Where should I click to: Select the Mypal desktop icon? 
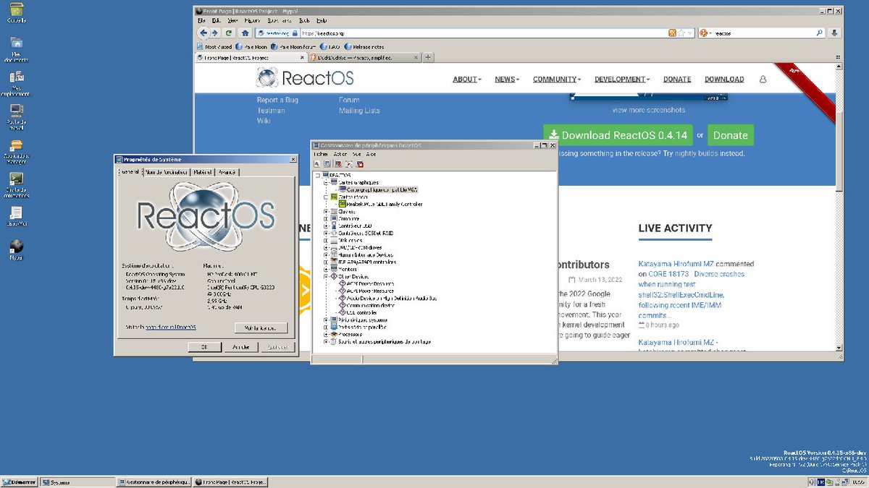click(16, 250)
